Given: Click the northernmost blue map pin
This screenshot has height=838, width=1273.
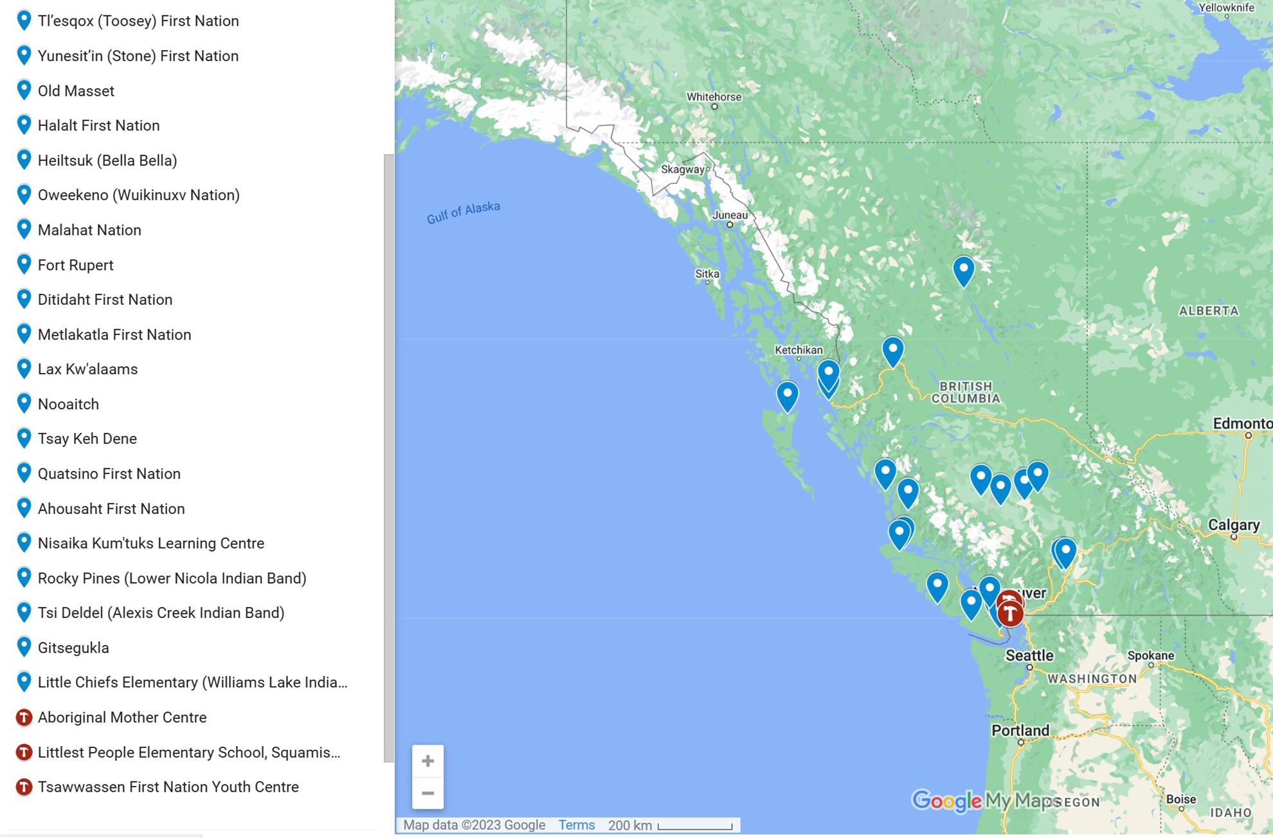Looking at the screenshot, I should (963, 269).
